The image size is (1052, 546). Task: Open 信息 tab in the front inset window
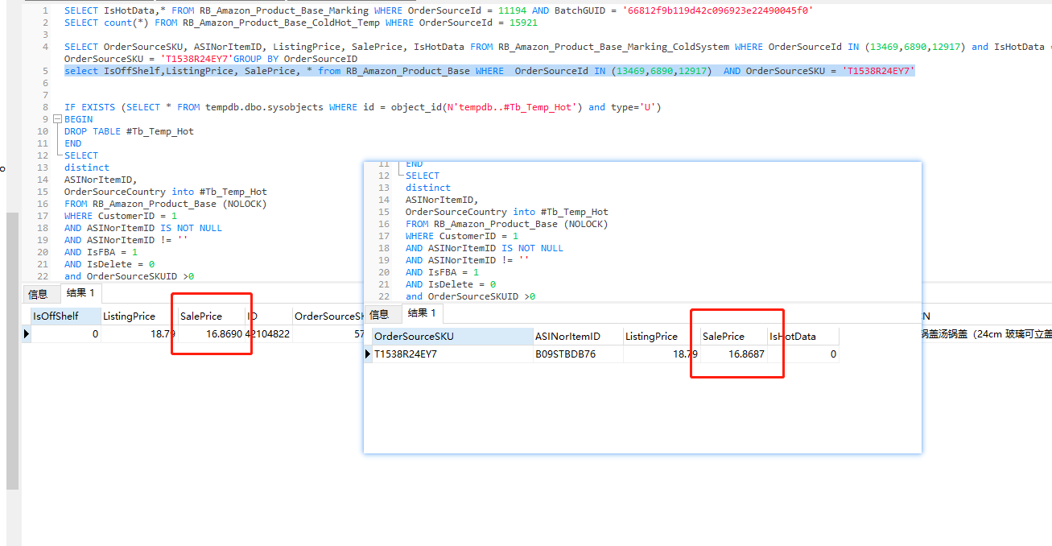coord(379,314)
